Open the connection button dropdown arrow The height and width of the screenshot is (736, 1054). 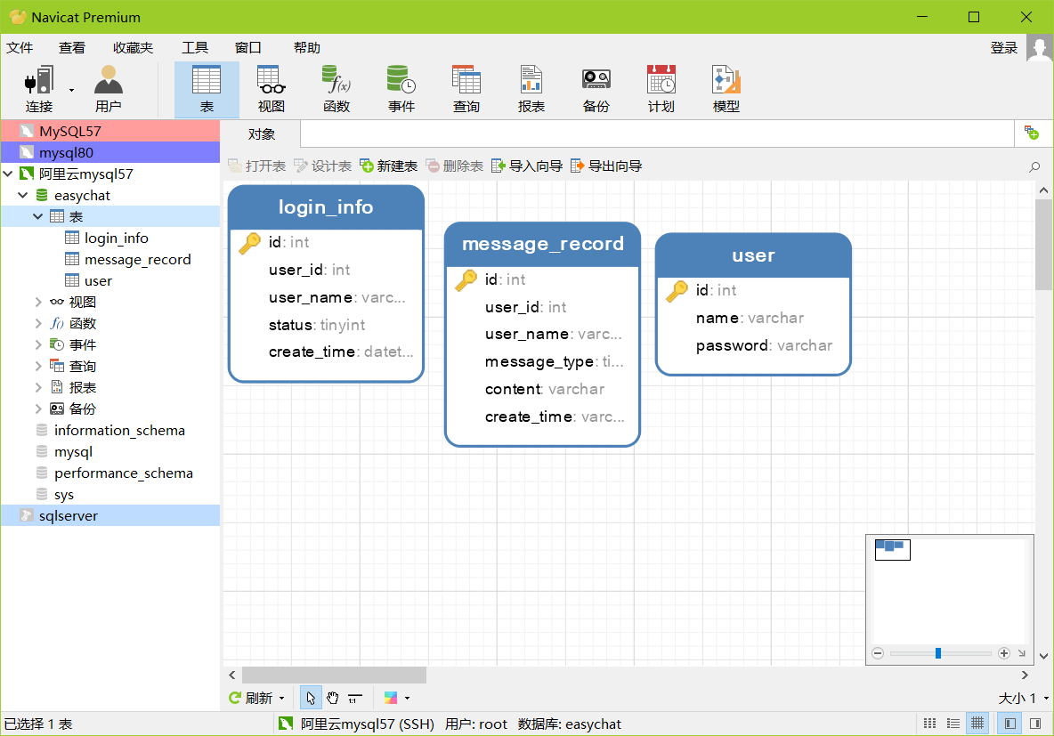click(71, 89)
